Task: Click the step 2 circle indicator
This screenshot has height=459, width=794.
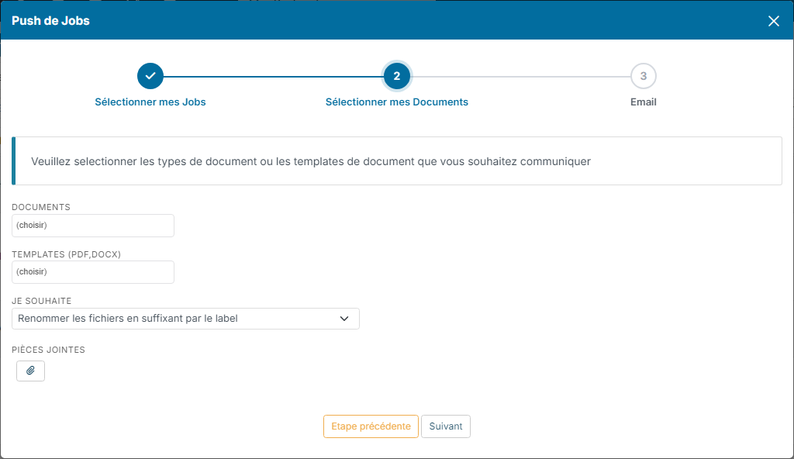Action: tap(397, 76)
